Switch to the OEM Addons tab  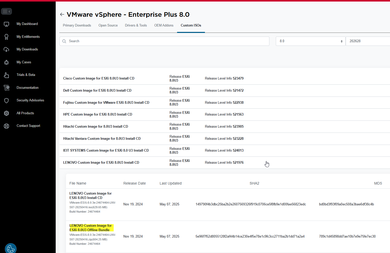164,25
